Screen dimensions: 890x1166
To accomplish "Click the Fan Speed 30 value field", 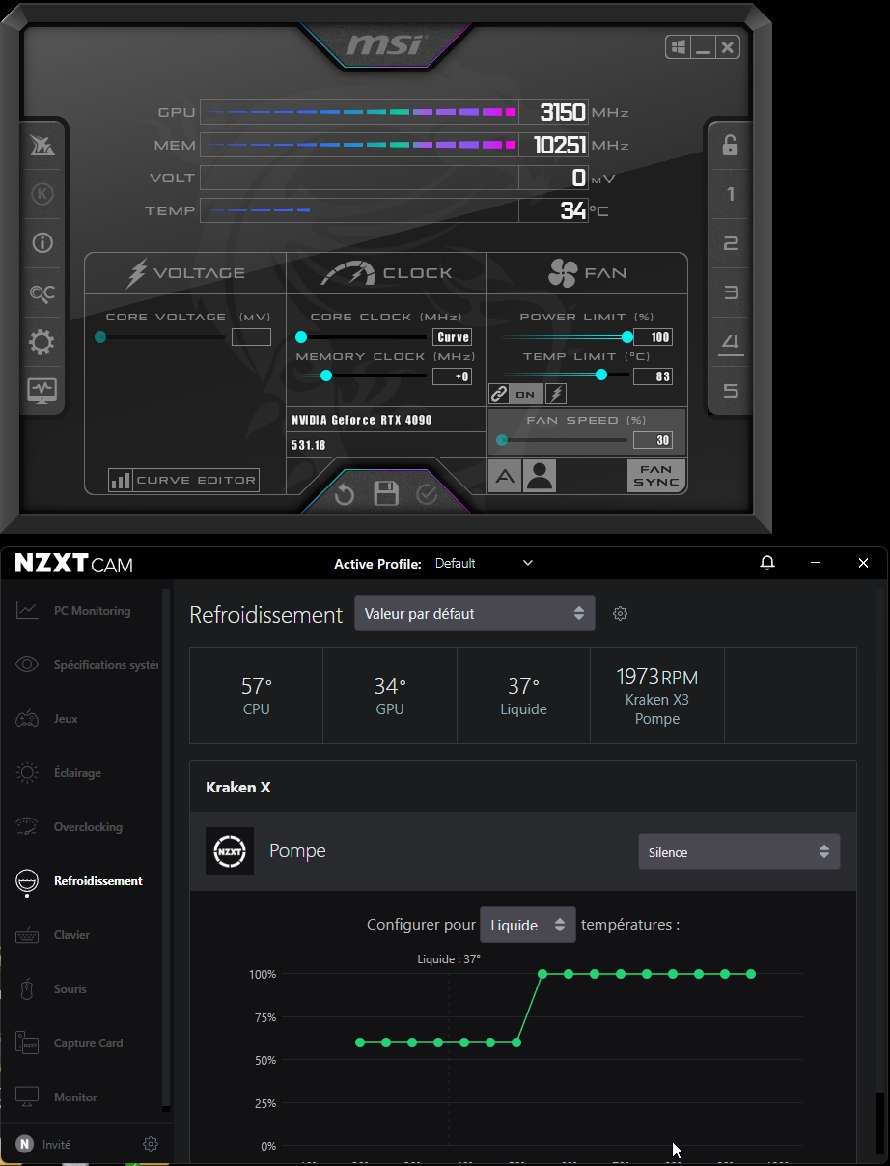I will pos(653,440).
